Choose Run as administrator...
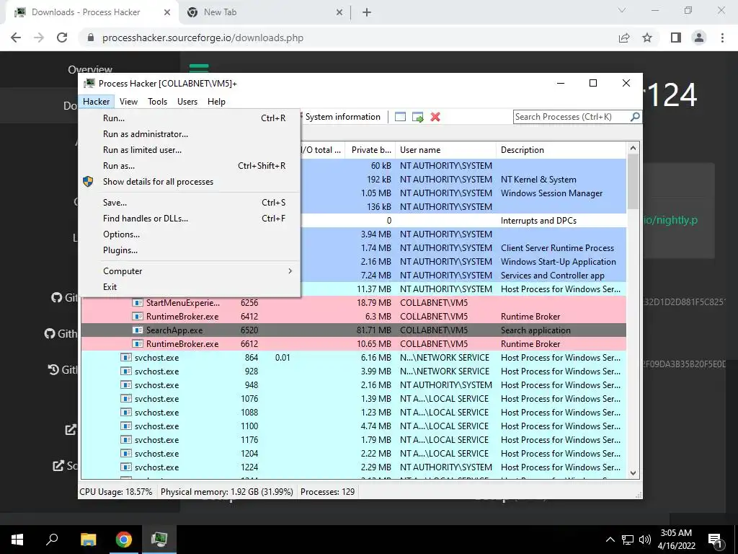This screenshot has width=738, height=554. point(190,134)
